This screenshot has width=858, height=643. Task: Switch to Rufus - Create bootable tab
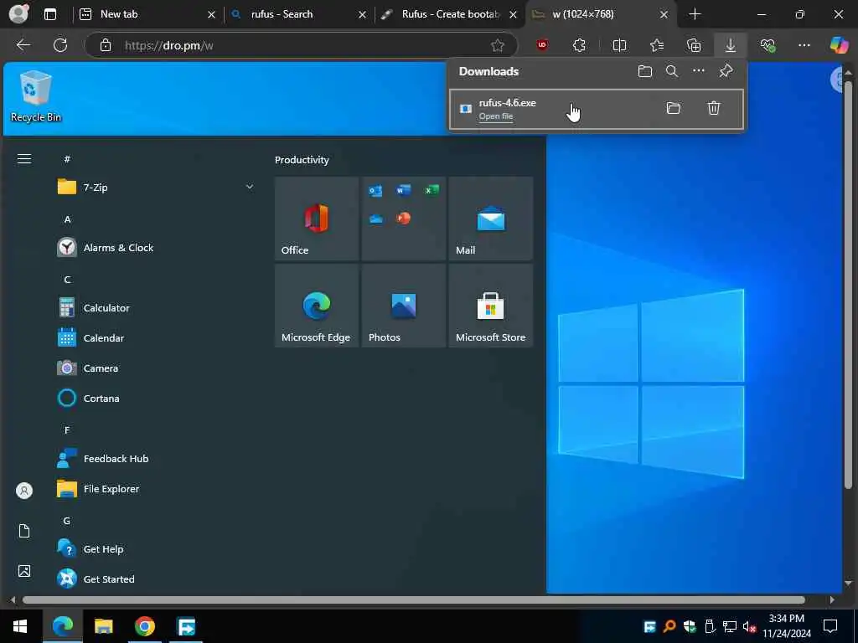(x=449, y=14)
